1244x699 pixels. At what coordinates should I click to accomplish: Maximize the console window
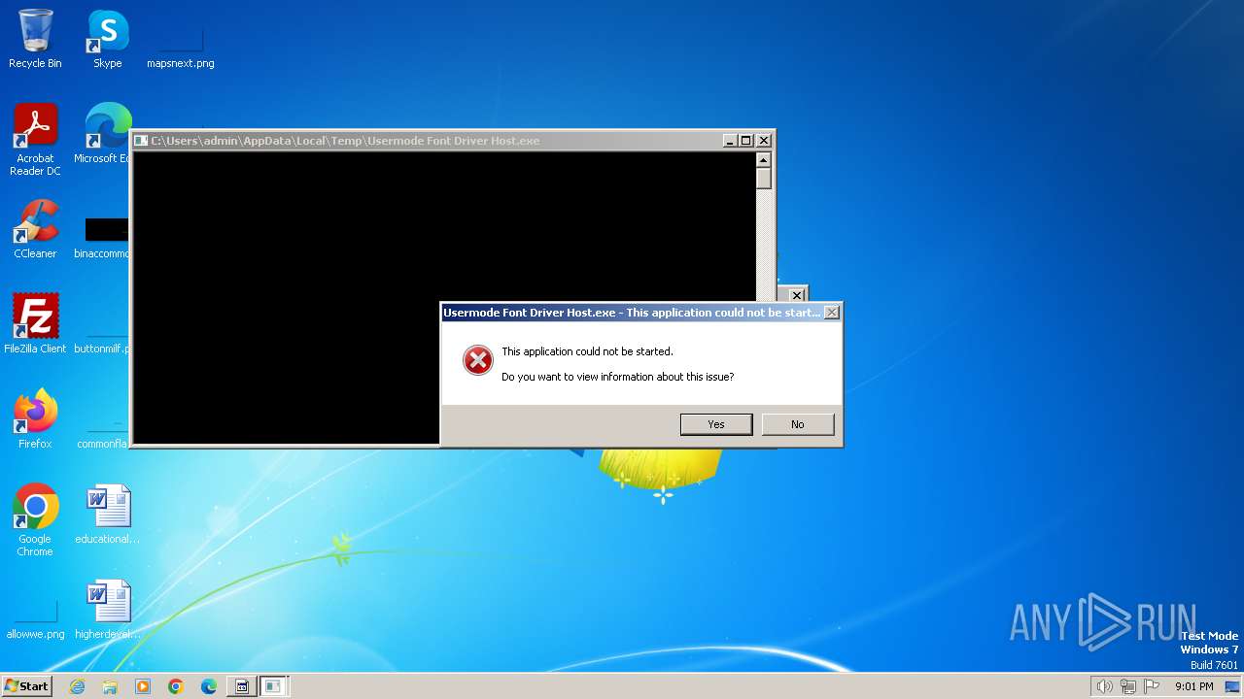coord(746,141)
